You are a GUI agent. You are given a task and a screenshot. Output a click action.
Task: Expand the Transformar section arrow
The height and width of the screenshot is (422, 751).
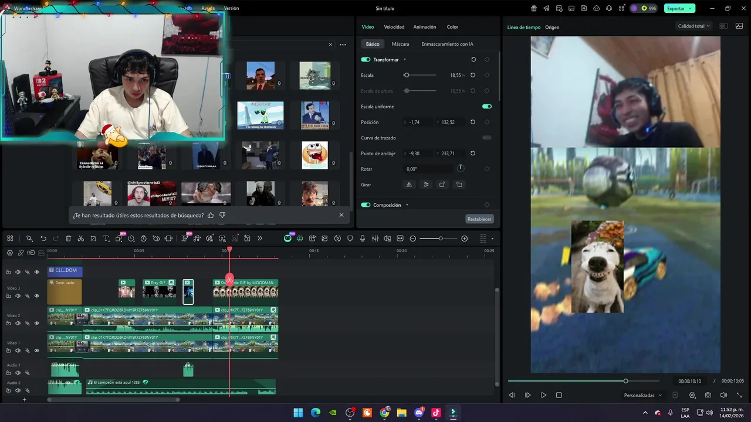(405, 60)
